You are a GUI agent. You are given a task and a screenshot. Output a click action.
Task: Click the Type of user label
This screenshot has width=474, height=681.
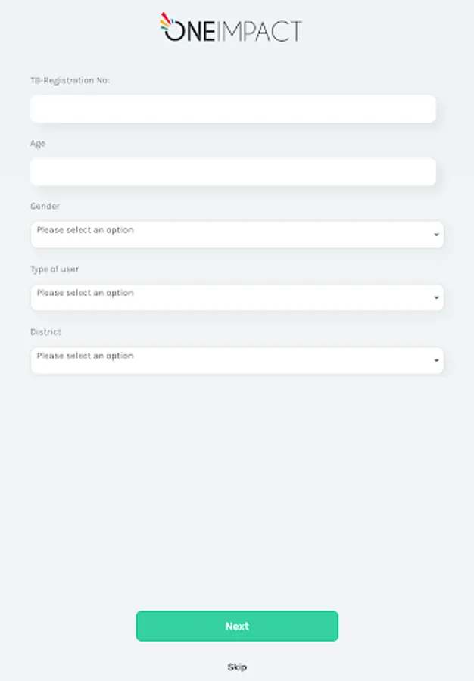tap(54, 269)
